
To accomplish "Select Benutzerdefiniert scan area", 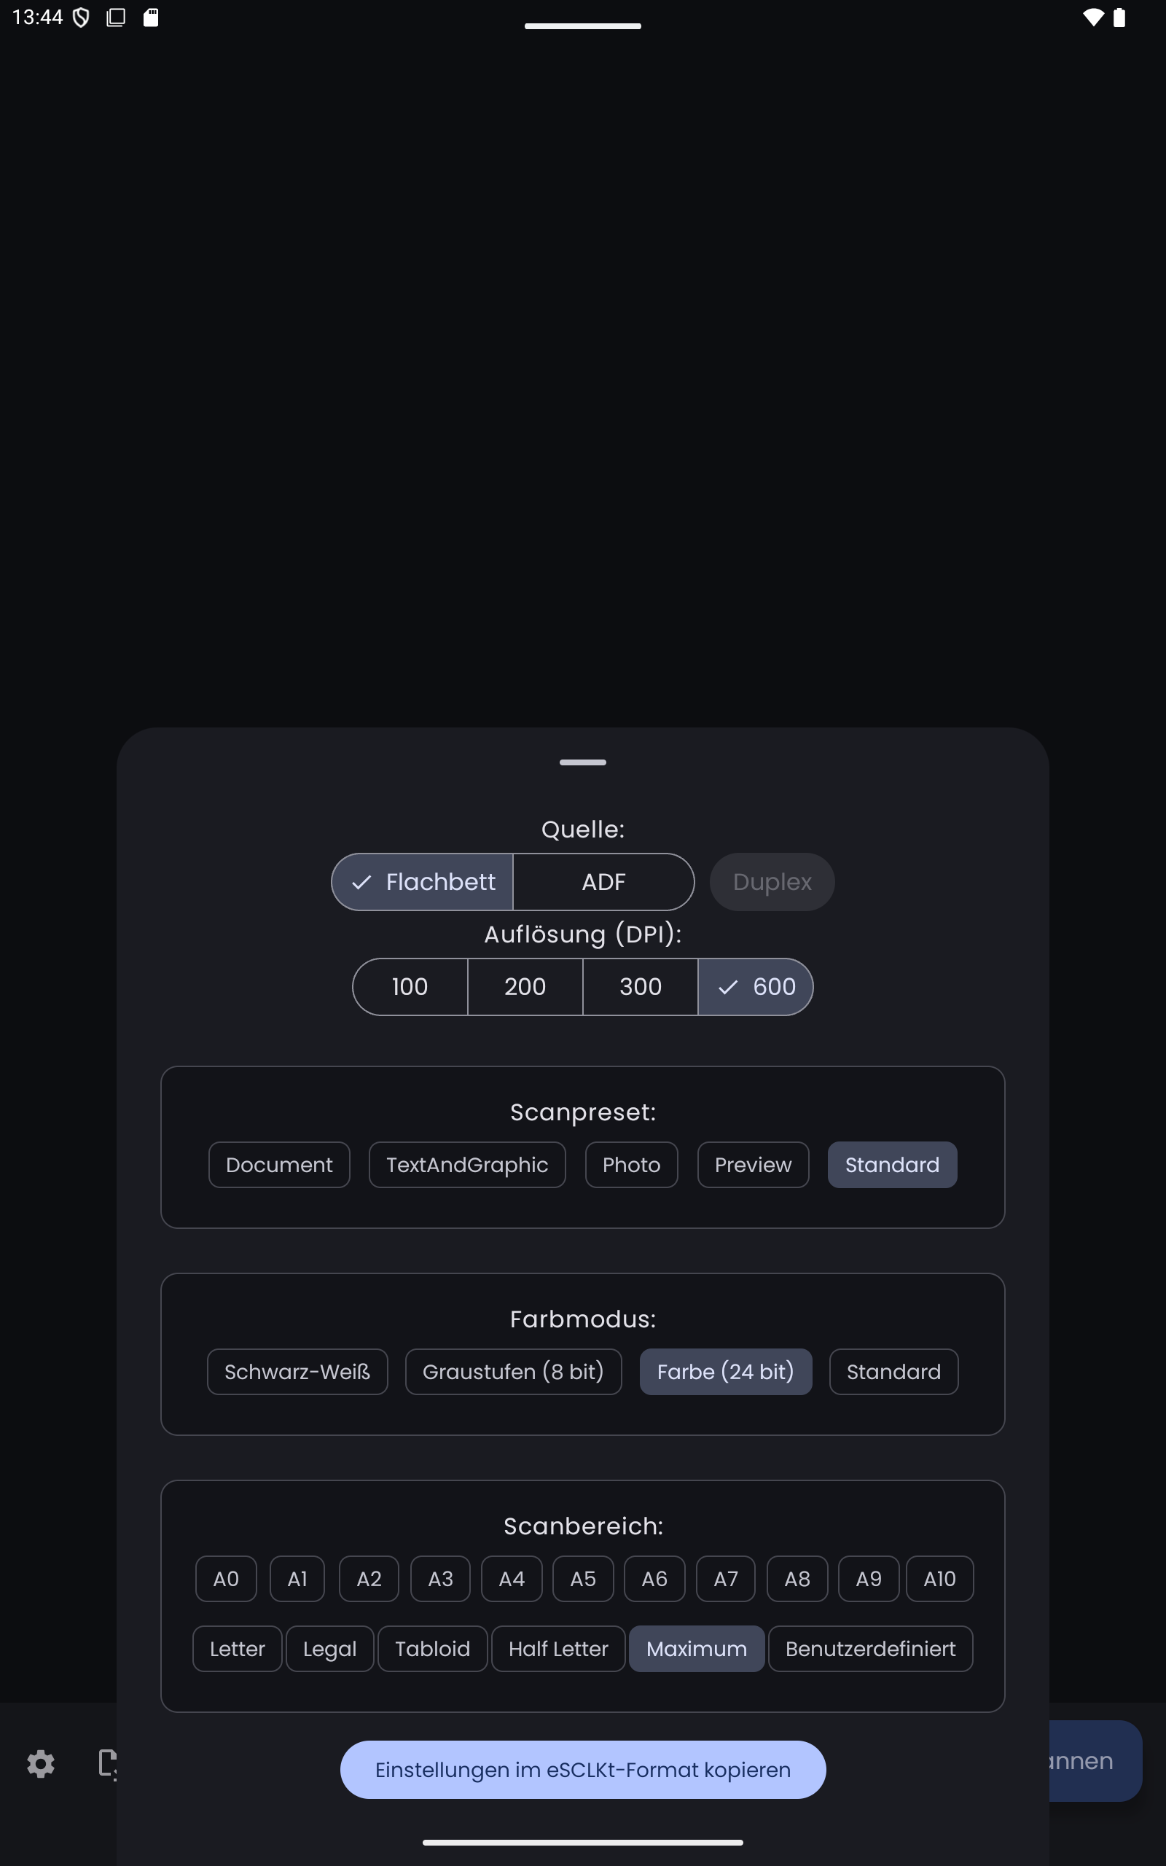I will 870,1649.
